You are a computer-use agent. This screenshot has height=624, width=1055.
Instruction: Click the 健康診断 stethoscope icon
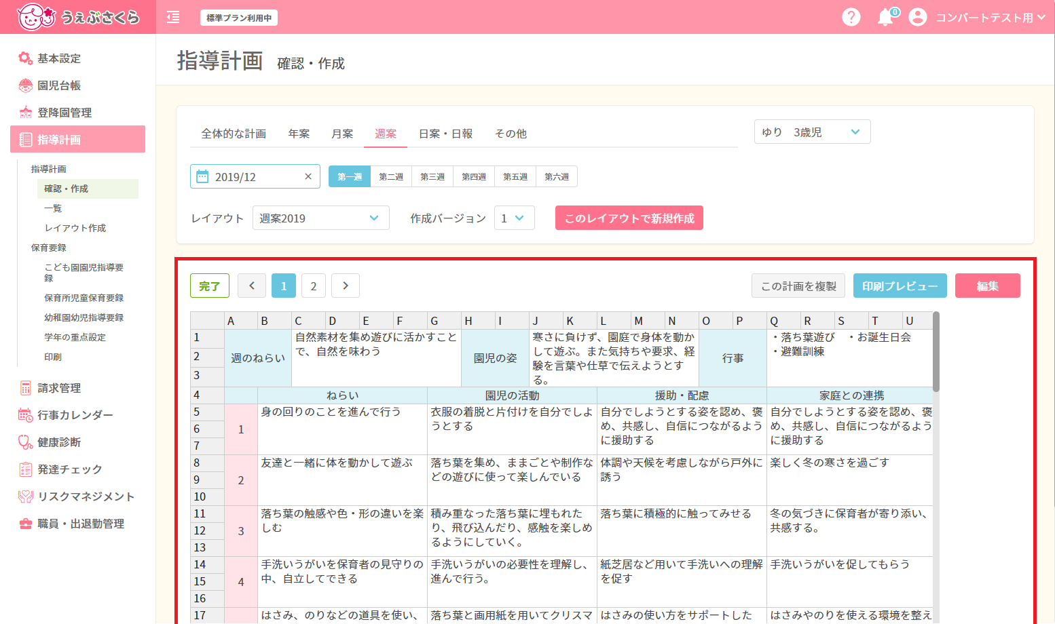click(x=25, y=442)
